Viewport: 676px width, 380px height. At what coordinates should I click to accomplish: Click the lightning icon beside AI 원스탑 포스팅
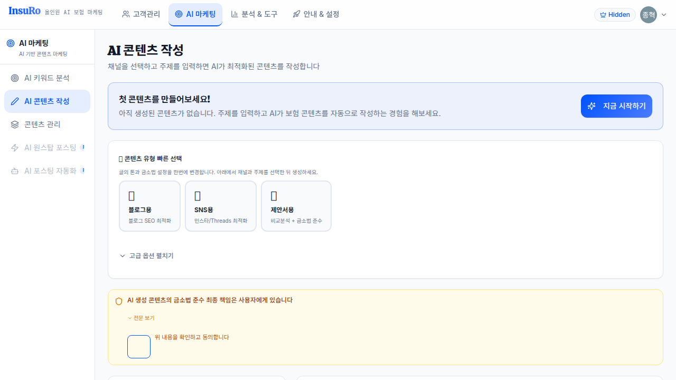click(15, 148)
